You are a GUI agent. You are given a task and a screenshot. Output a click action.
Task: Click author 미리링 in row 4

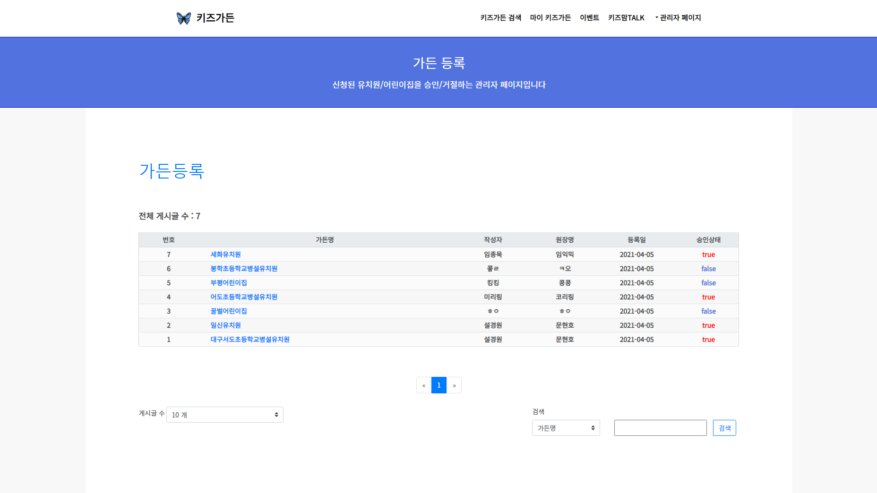tap(493, 297)
